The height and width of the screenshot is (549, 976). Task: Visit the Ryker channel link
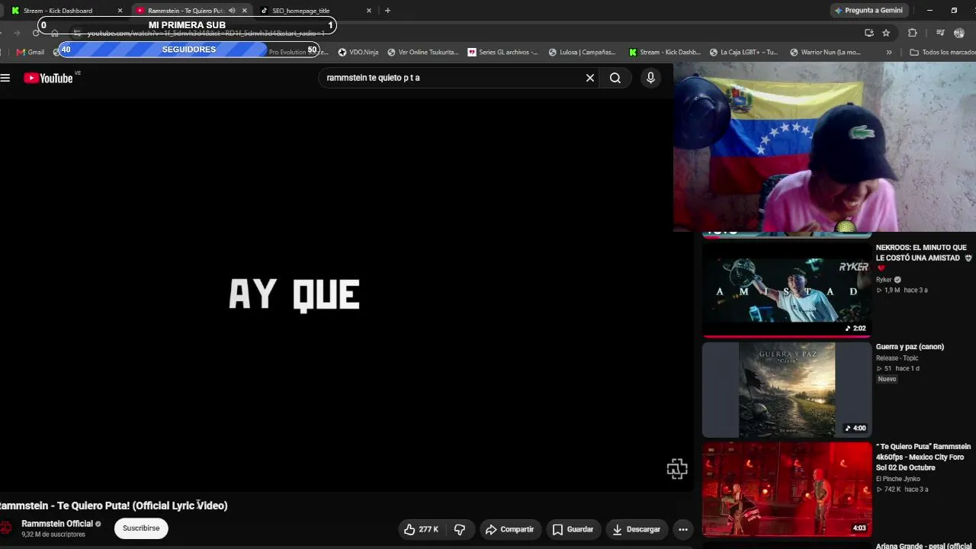[x=884, y=280]
